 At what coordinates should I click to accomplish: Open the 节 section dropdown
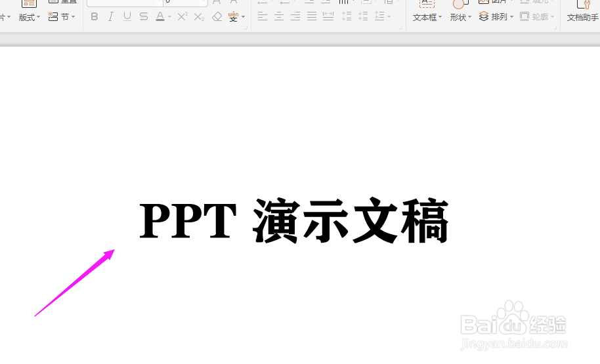point(62,17)
